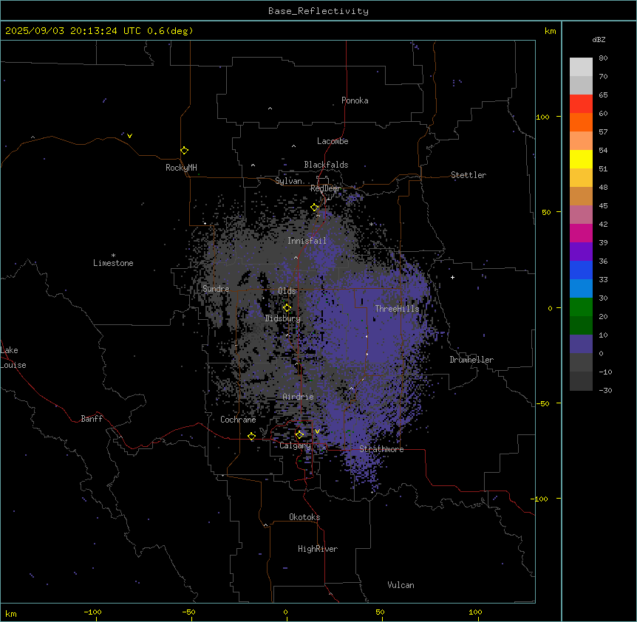This screenshot has height=622, width=637.
Task: Click the Lake Louise label
Action: [13, 358]
